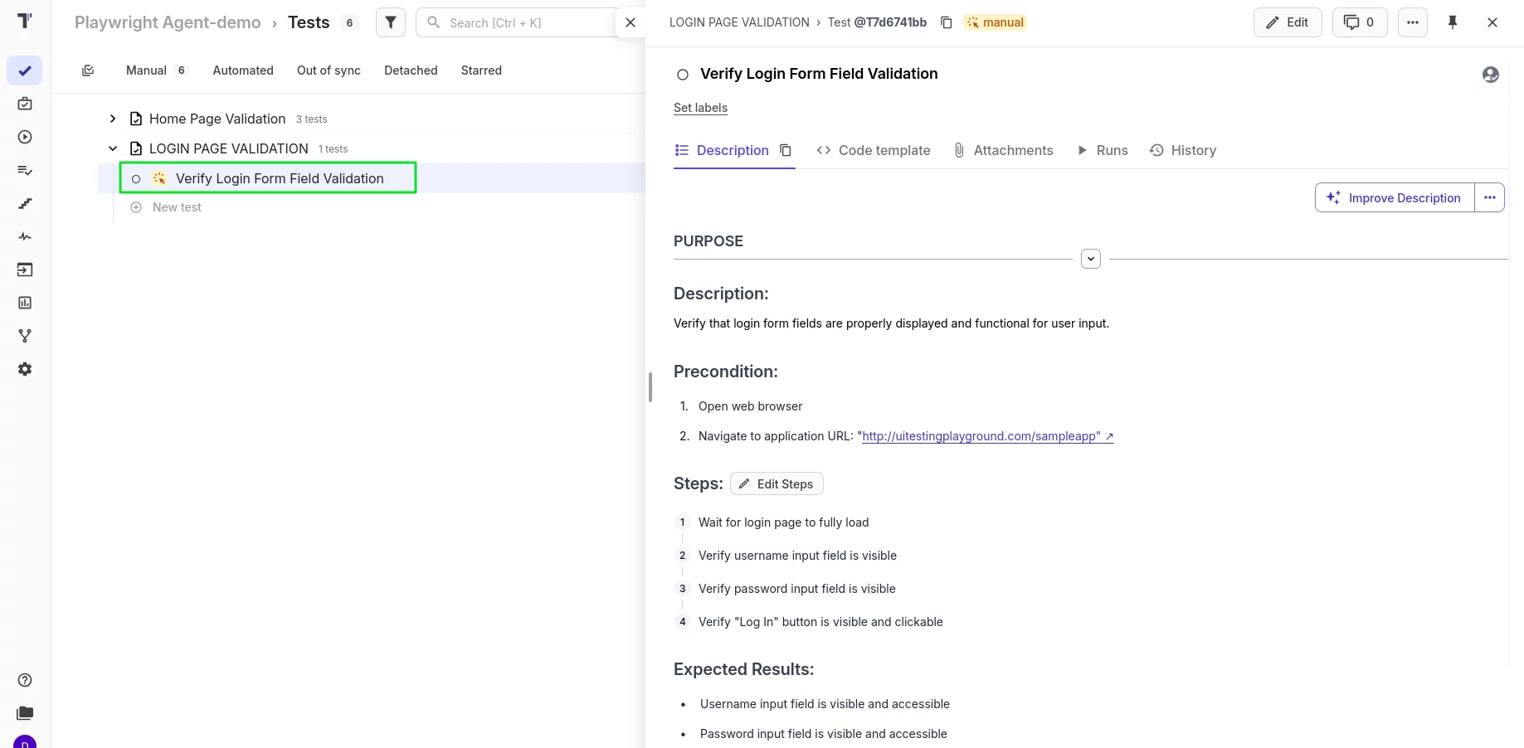Expand the Home Page Validation suite
This screenshot has height=748, width=1524.
114,119
